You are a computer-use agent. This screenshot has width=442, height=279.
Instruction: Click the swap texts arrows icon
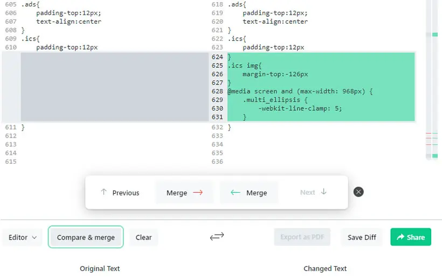217,236
